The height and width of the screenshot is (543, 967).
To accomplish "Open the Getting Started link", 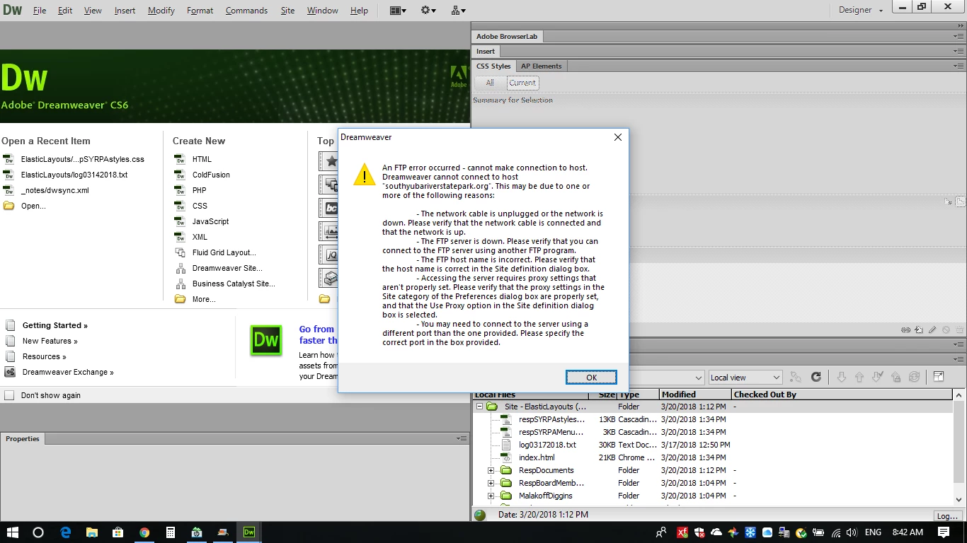I will tap(55, 325).
